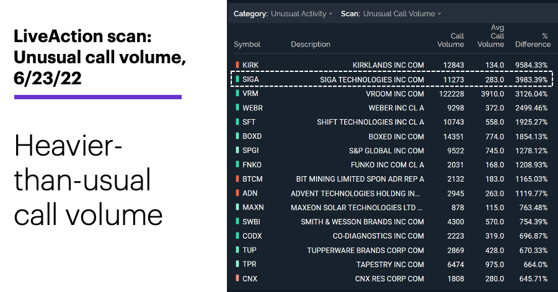Screen dimensions: 558x292
Task: Click the red indicator next to KIRK
Action: point(237,64)
